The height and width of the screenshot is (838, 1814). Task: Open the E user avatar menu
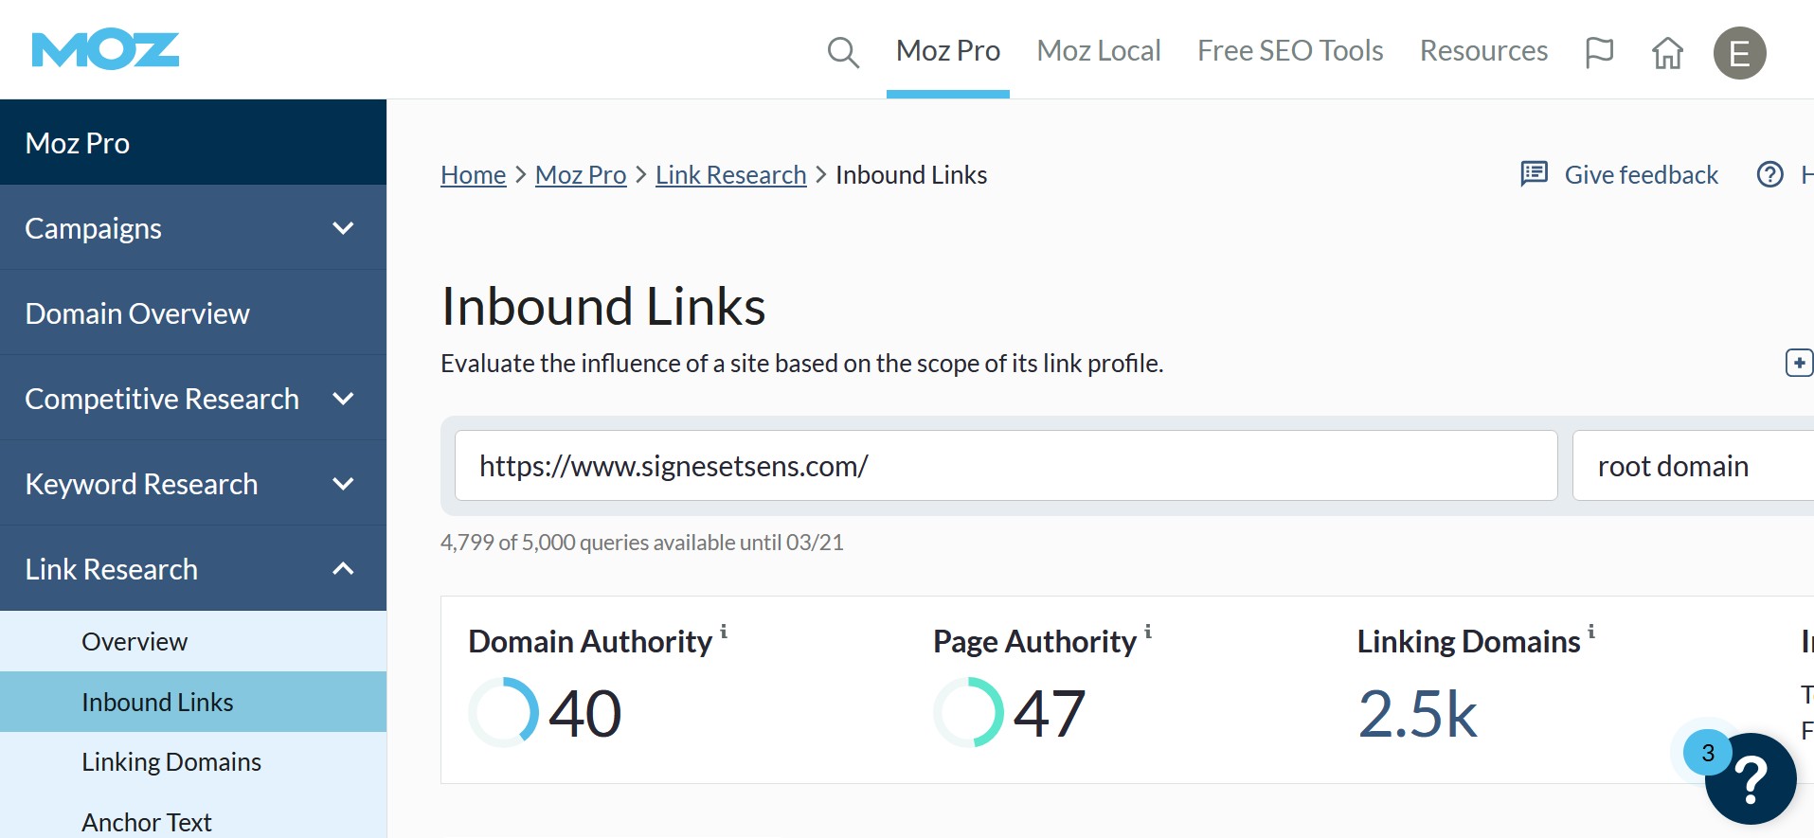(1739, 53)
